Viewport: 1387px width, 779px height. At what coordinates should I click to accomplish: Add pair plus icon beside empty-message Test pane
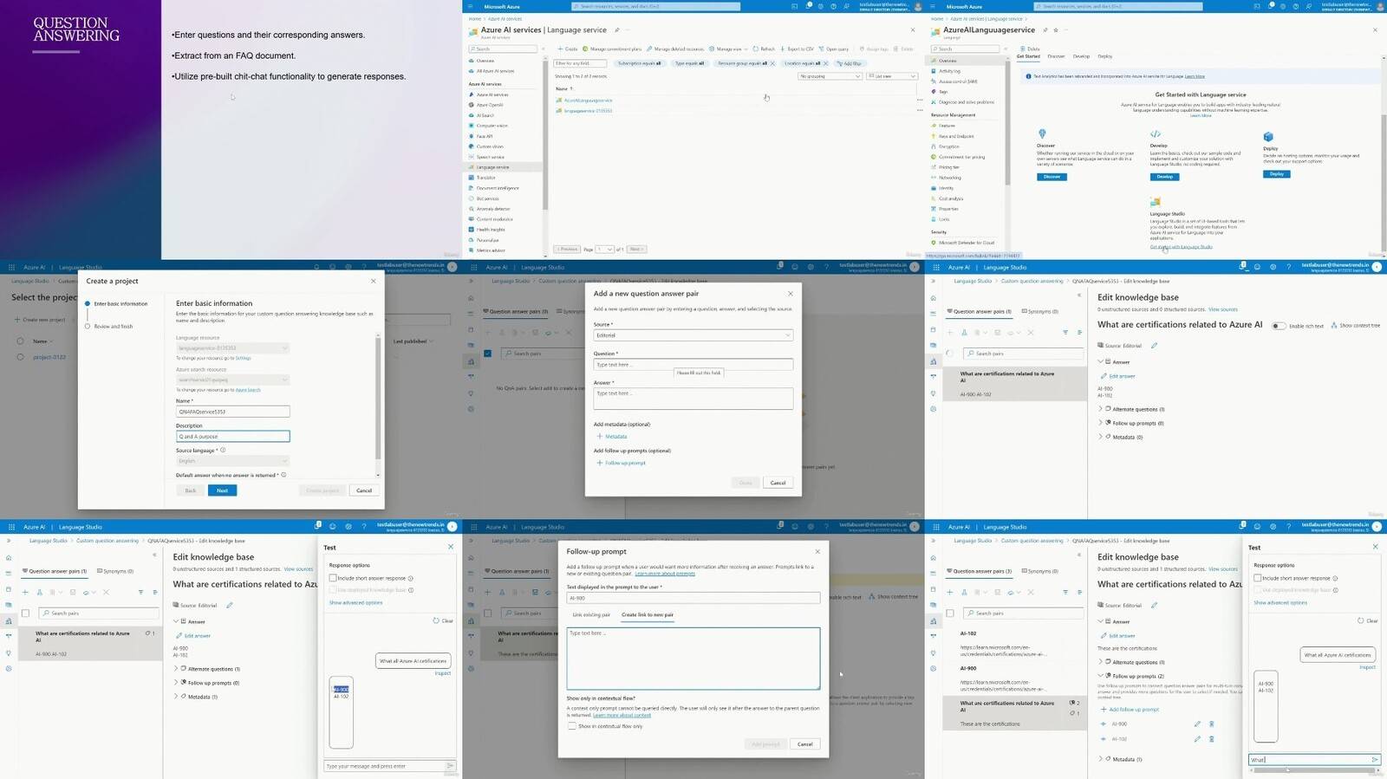pos(25,593)
